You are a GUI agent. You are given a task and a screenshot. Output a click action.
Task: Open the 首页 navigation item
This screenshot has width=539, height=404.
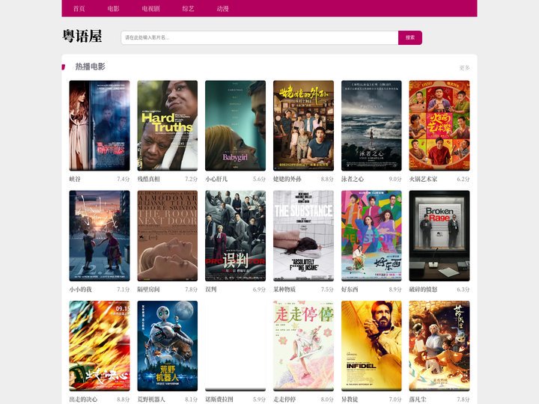pos(79,8)
